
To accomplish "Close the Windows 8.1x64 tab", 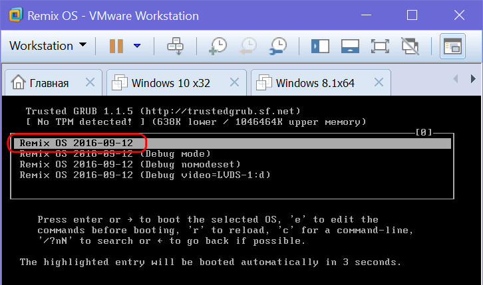I will pyautogui.click(x=379, y=82).
